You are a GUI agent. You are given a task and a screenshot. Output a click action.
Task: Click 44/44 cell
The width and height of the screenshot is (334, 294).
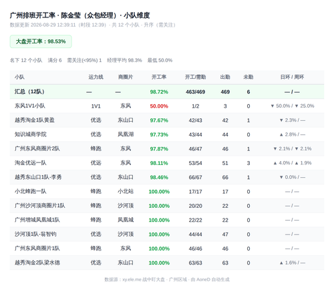point(195,235)
